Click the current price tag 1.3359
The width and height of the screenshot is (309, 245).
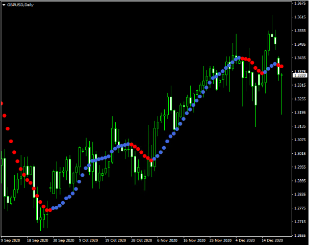click(x=299, y=75)
